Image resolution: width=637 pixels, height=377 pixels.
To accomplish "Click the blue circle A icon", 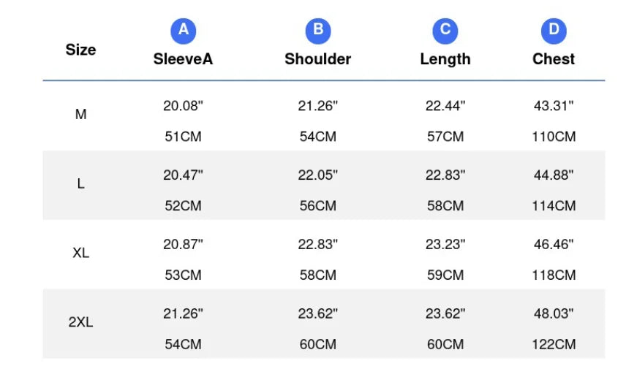I will pos(184,31).
